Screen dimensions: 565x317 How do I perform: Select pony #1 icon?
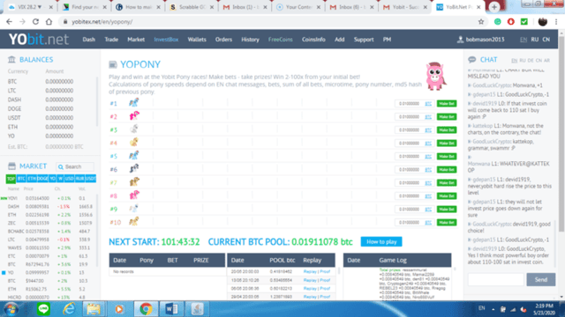tap(134, 103)
